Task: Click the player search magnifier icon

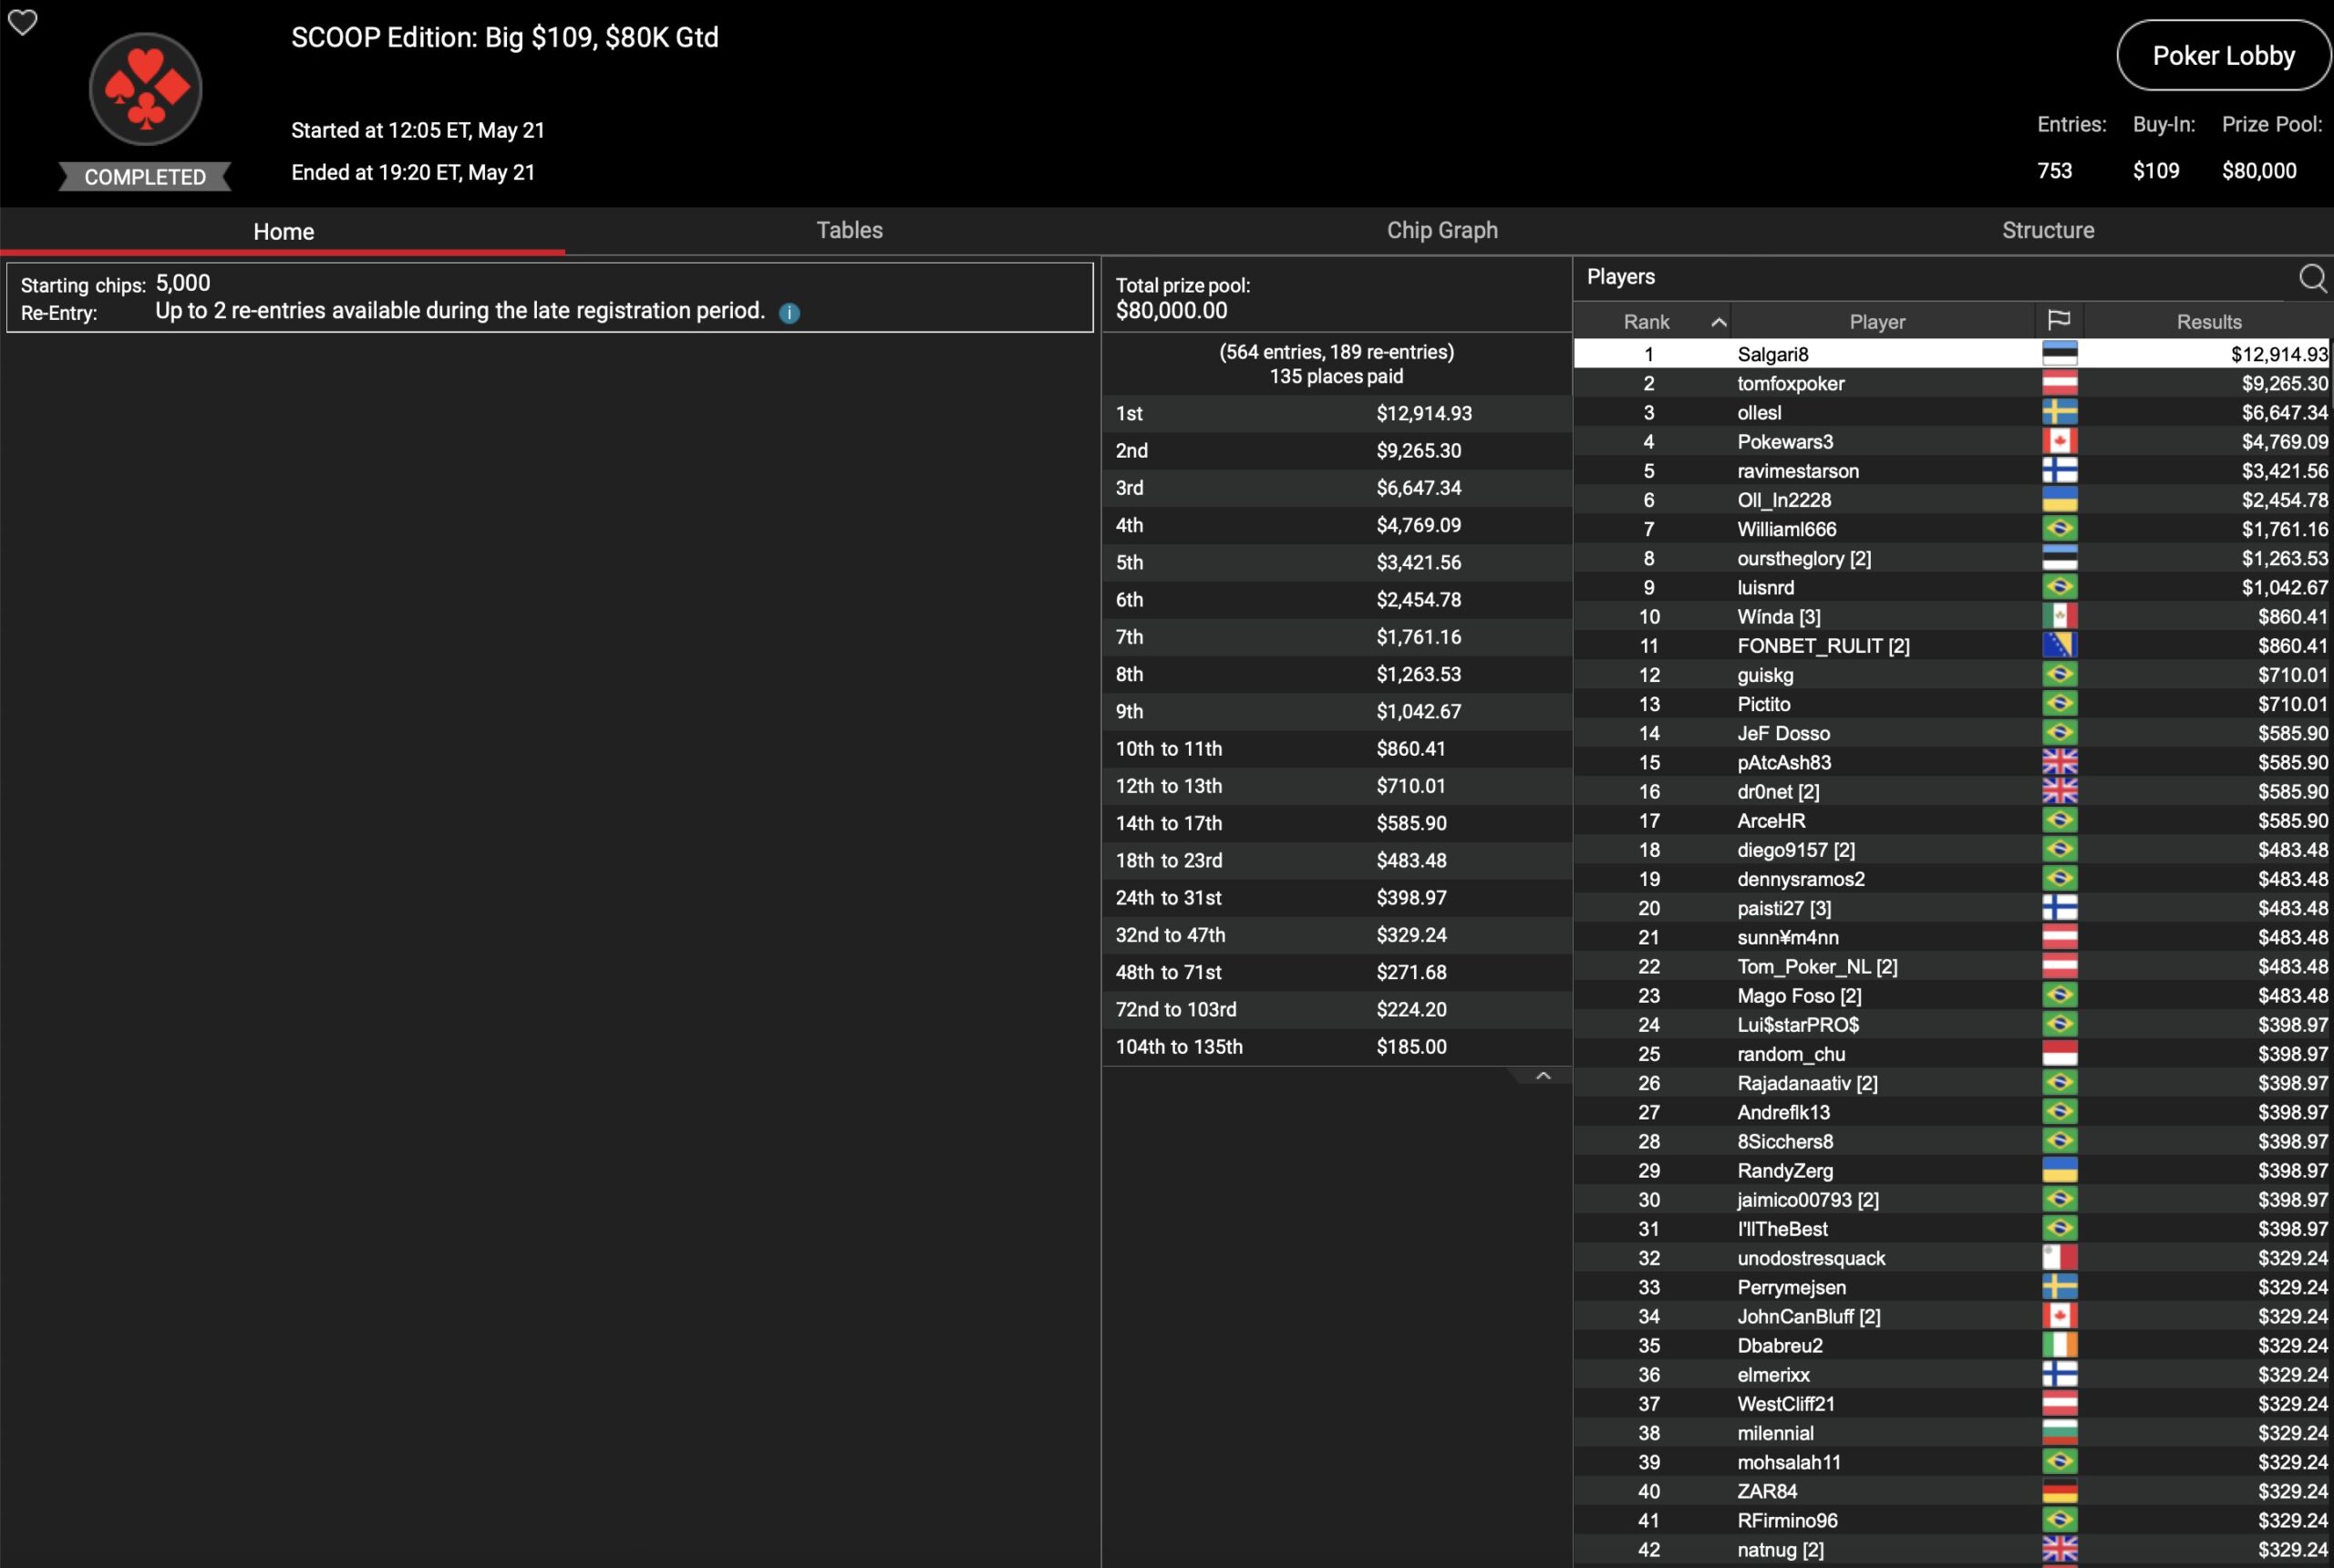Action: pyautogui.click(x=2312, y=278)
